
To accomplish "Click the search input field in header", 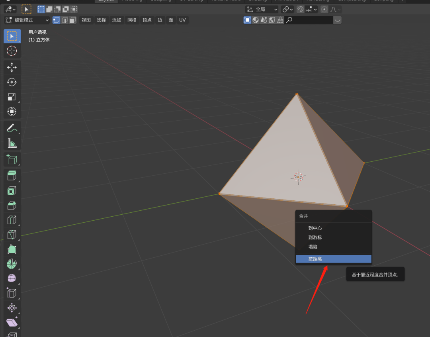I will pos(309,20).
